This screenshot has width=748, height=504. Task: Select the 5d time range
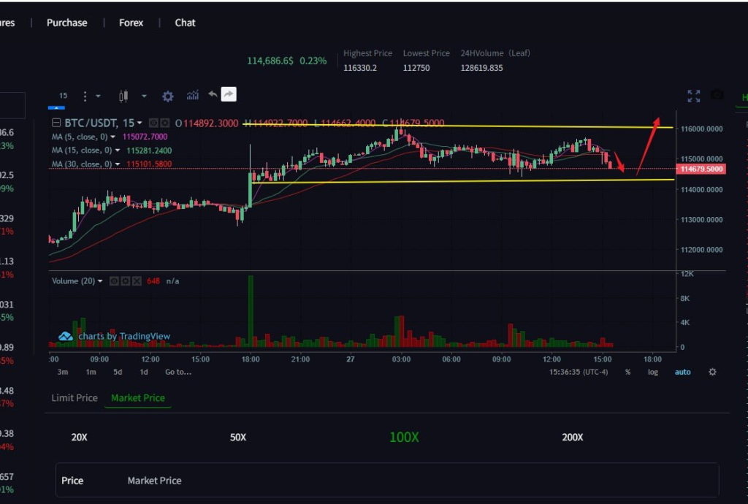pyautogui.click(x=118, y=372)
